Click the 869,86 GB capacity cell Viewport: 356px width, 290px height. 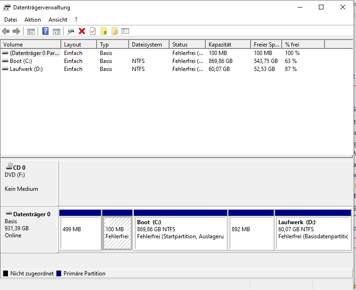[x=220, y=61]
